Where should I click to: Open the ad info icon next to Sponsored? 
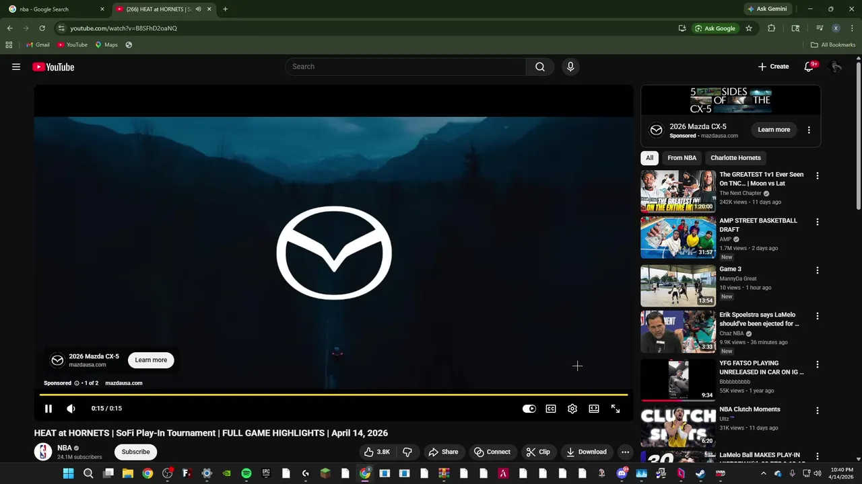coord(76,383)
